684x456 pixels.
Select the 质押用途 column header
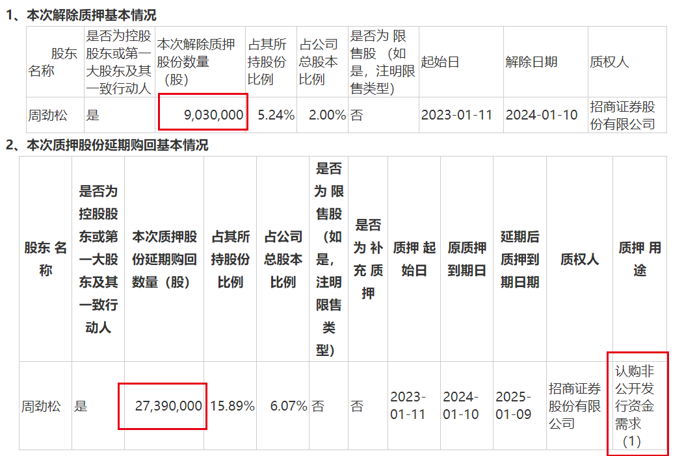click(640, 259)
